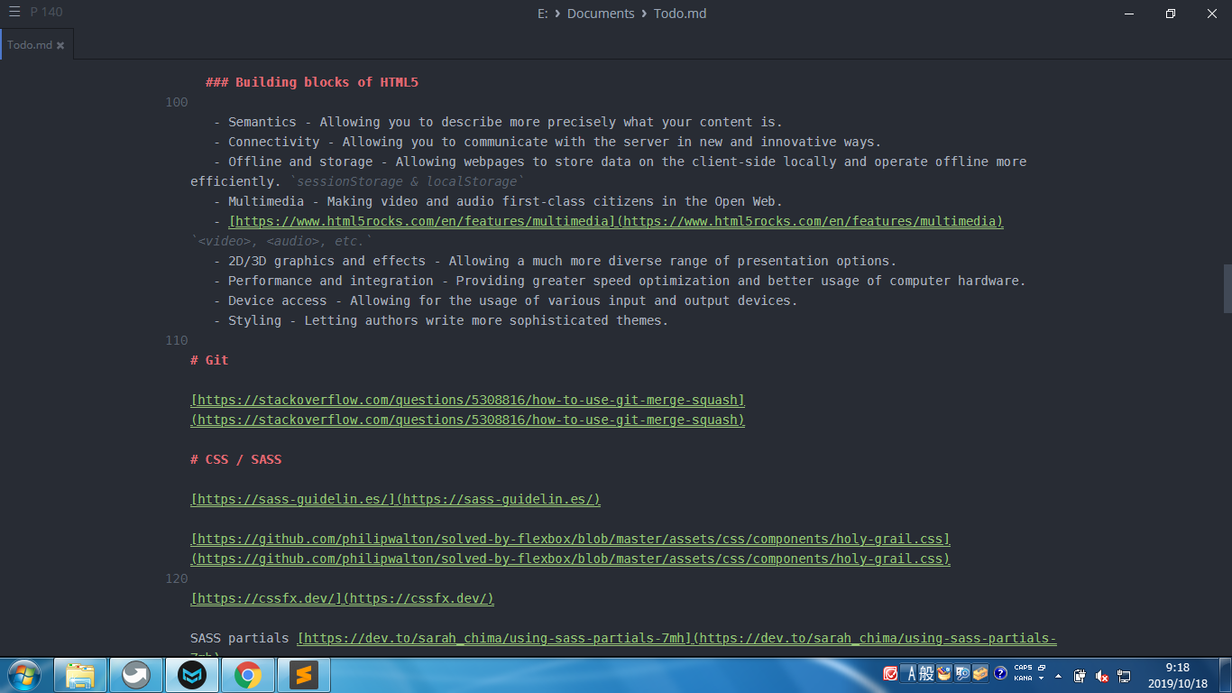Open the html5rocks multimedia bracketed link
This screenshot has width=1232, height=693.
(x=423, y=221)
